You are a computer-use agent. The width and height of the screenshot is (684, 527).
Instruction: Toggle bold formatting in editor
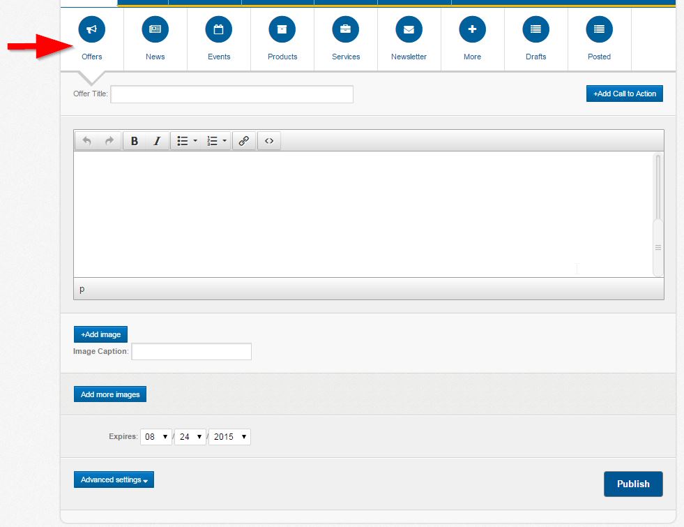[135, 141]
